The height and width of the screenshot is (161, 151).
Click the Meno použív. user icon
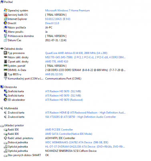(x=5, y=32)
